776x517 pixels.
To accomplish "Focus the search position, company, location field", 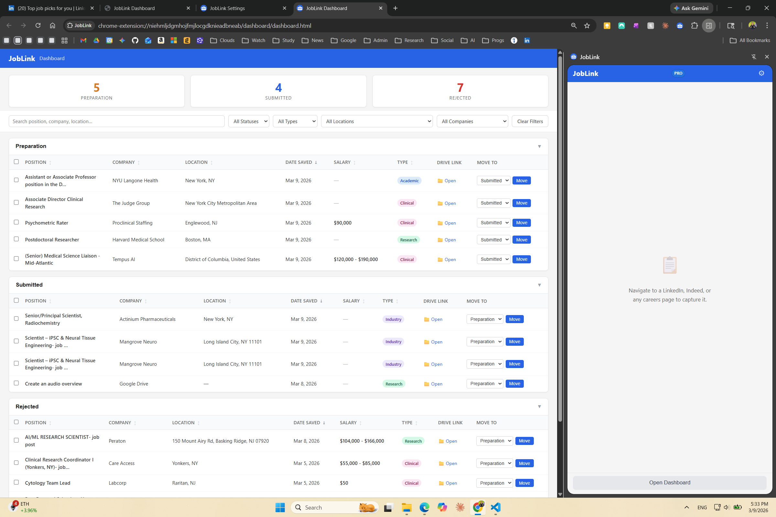I will coord(116,121).
